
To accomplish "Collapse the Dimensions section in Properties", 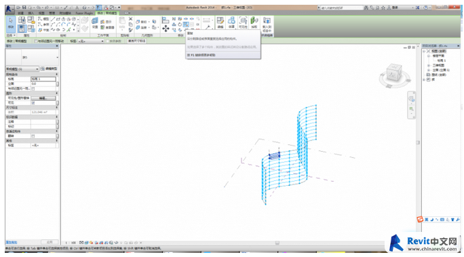I will [57, 107].
